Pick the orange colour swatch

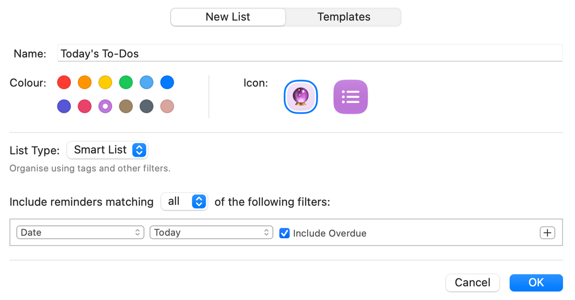coord(85,82)
